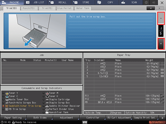Click the globe icon in top bar
The width and height of the screenshot is (166, 124).
pyautogui.click(x=146, y=3)
